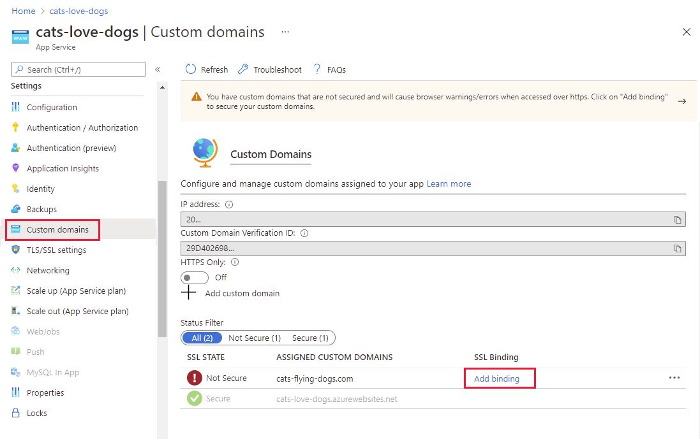The image size is (700, 439).
Task: Click the FAQs label in toolbar
Action: (336, 69)
